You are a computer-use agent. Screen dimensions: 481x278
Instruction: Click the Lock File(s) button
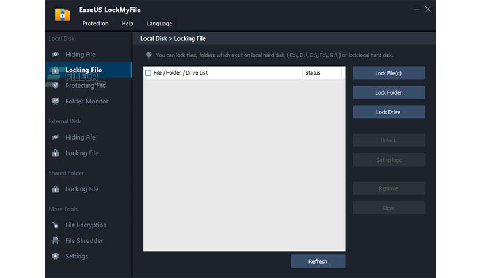point(389,73)
